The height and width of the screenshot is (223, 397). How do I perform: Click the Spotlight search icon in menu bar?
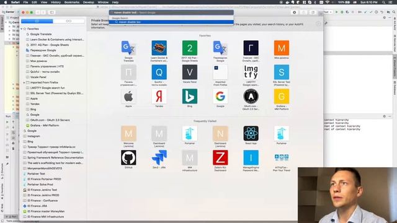pyautogui.click(x=384, y=2)
